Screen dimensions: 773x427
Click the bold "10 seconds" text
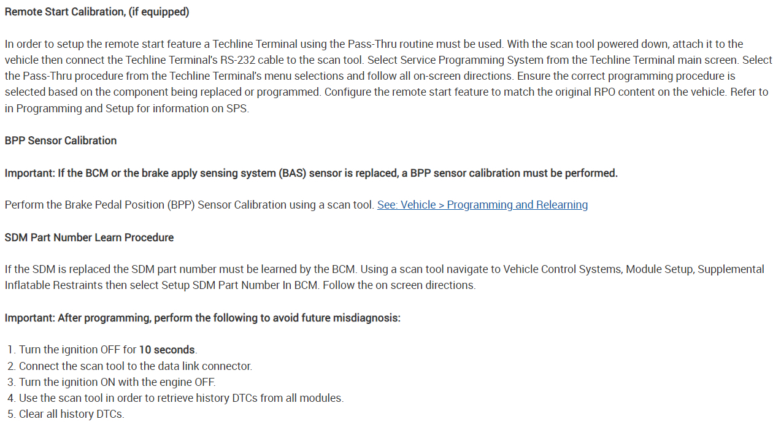pyautogui.click(x=167, y=350)
